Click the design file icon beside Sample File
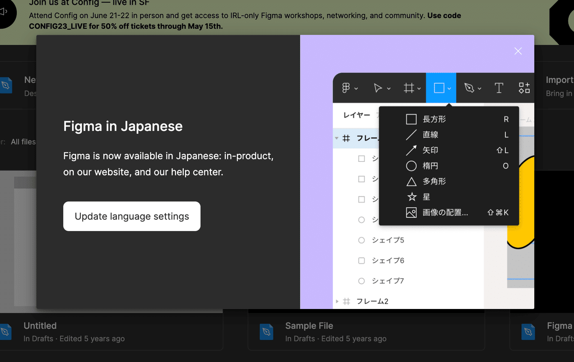The width and height of the screenshot is (574, 362). click(266, 332)
